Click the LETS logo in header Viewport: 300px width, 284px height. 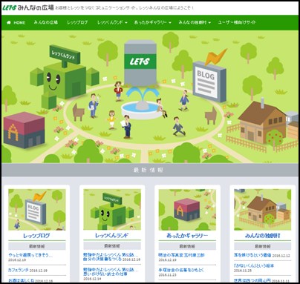pos(9,7)
